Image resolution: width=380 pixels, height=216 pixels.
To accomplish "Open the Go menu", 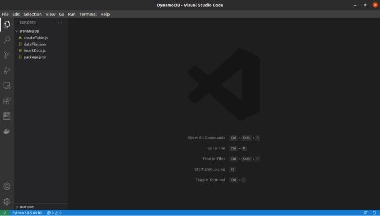I will (x=61, y=14).
